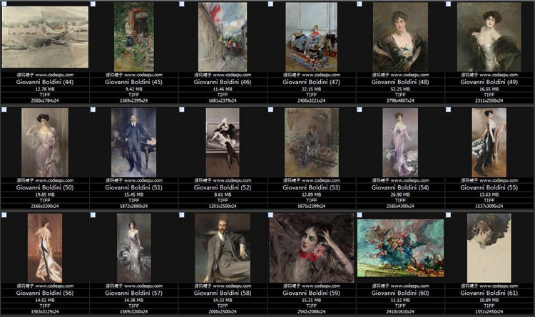Open the Giovanni Boldini (57) thumbnail
Screen dimensions: 535x317
coord(134,248)
